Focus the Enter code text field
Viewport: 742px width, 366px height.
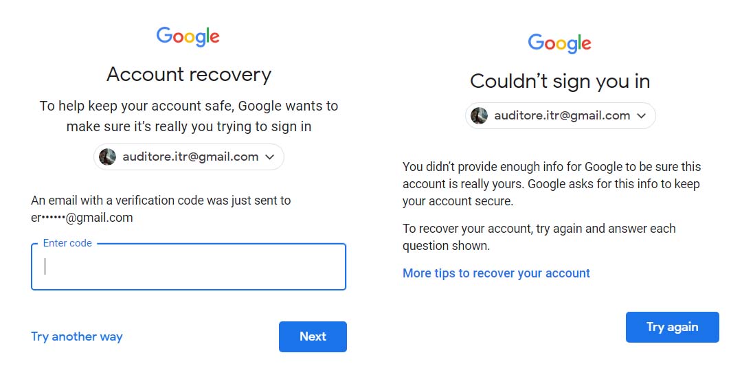click(188, 266)
